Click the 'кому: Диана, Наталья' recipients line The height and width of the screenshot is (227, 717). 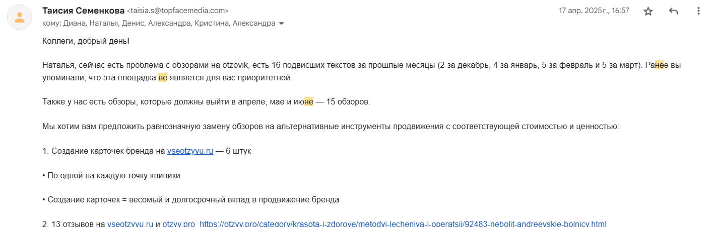[159, 23]
